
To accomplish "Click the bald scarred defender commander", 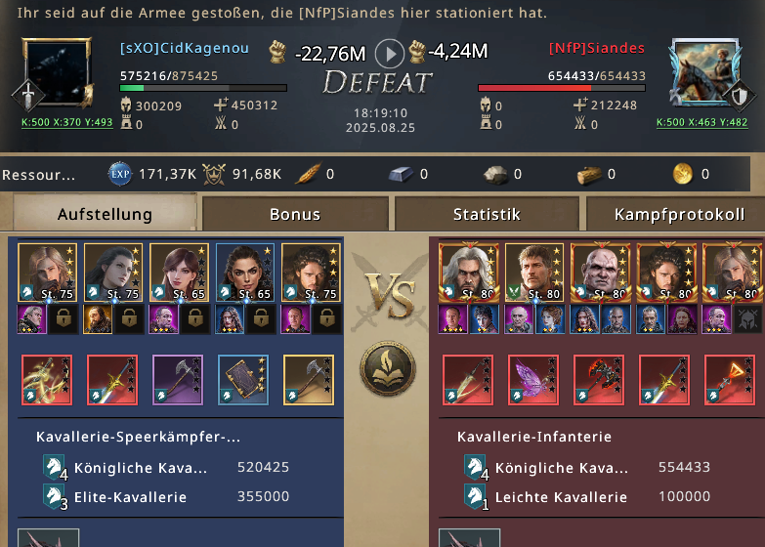I will click(601, 273).
